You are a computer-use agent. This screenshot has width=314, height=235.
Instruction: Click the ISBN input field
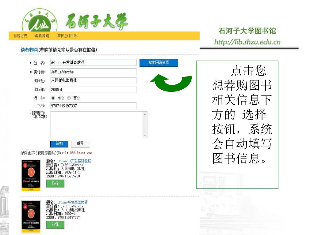(x=93, y=106)
